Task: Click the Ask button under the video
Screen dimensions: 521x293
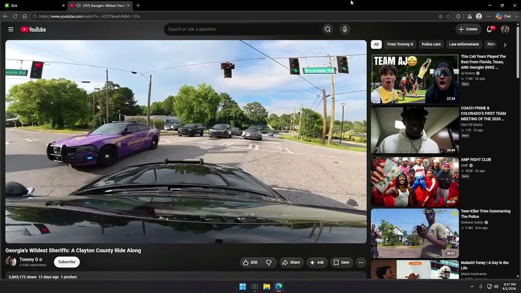Action: pyautogui.click(x=317, y=262)
